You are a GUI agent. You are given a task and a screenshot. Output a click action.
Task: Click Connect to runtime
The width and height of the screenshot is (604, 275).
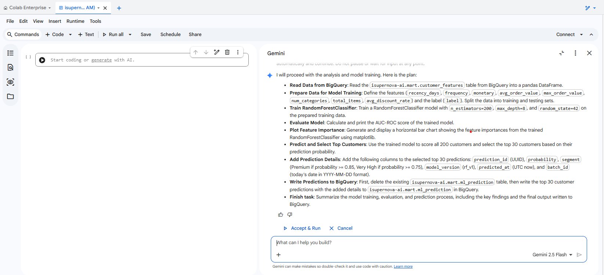[x=565, y=35]
